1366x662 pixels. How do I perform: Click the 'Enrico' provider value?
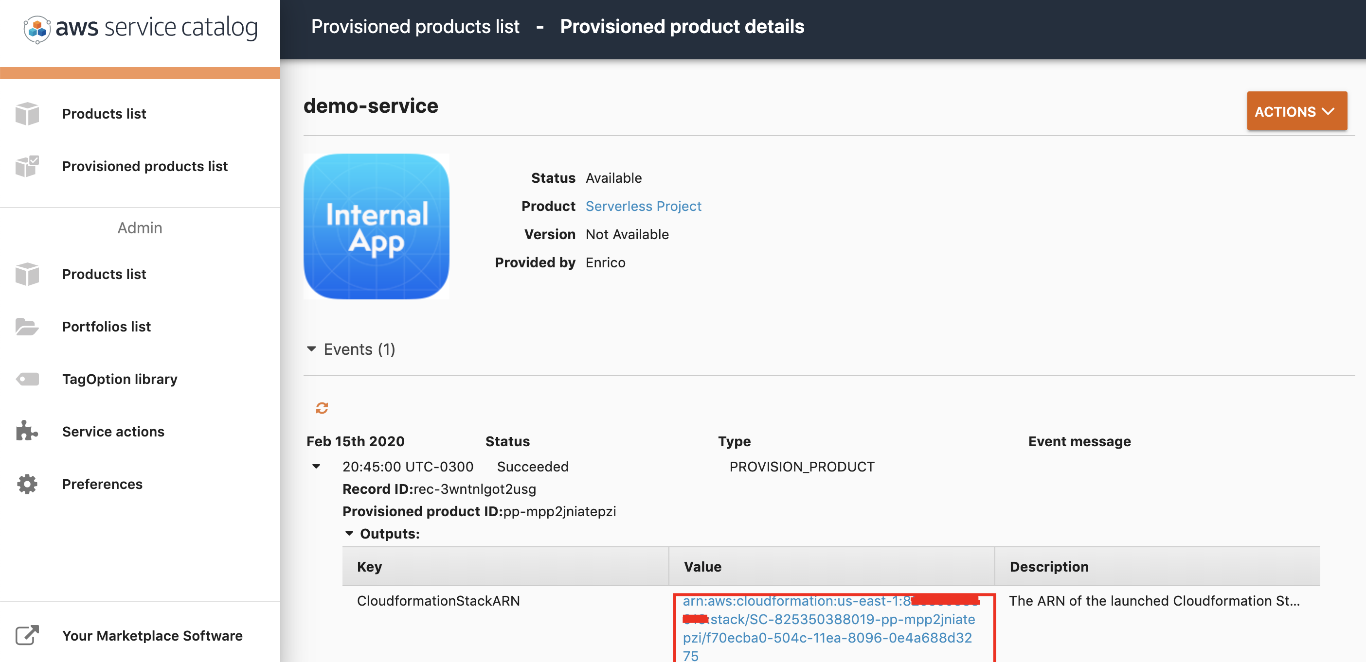coord(606,262)
